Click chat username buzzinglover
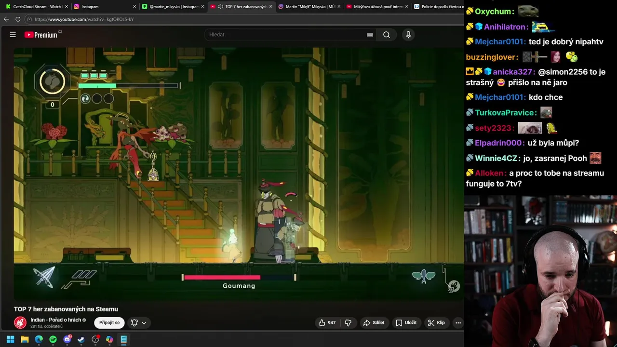 tap(492, 57)
